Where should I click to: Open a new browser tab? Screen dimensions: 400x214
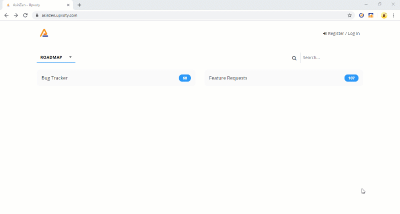(79, 5)
